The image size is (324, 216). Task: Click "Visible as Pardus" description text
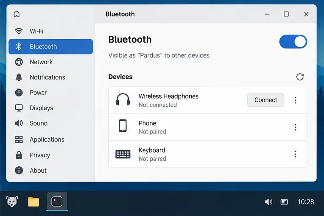(x=159, y=56)
